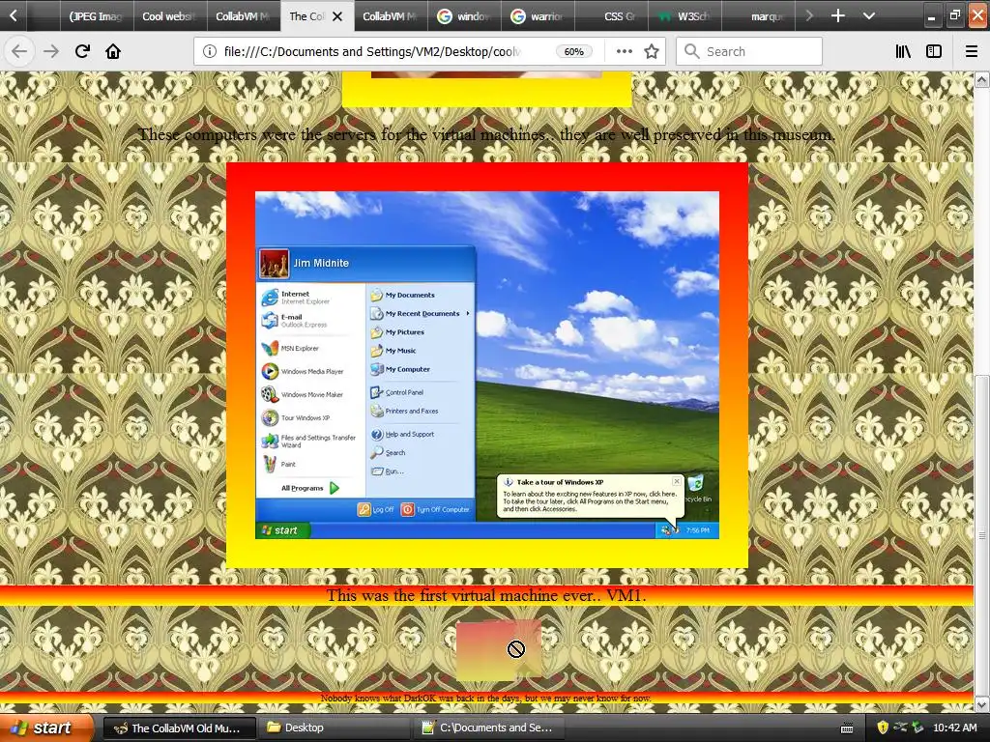Switch to the marqu tab
The image size is (990, 742).
758,15
